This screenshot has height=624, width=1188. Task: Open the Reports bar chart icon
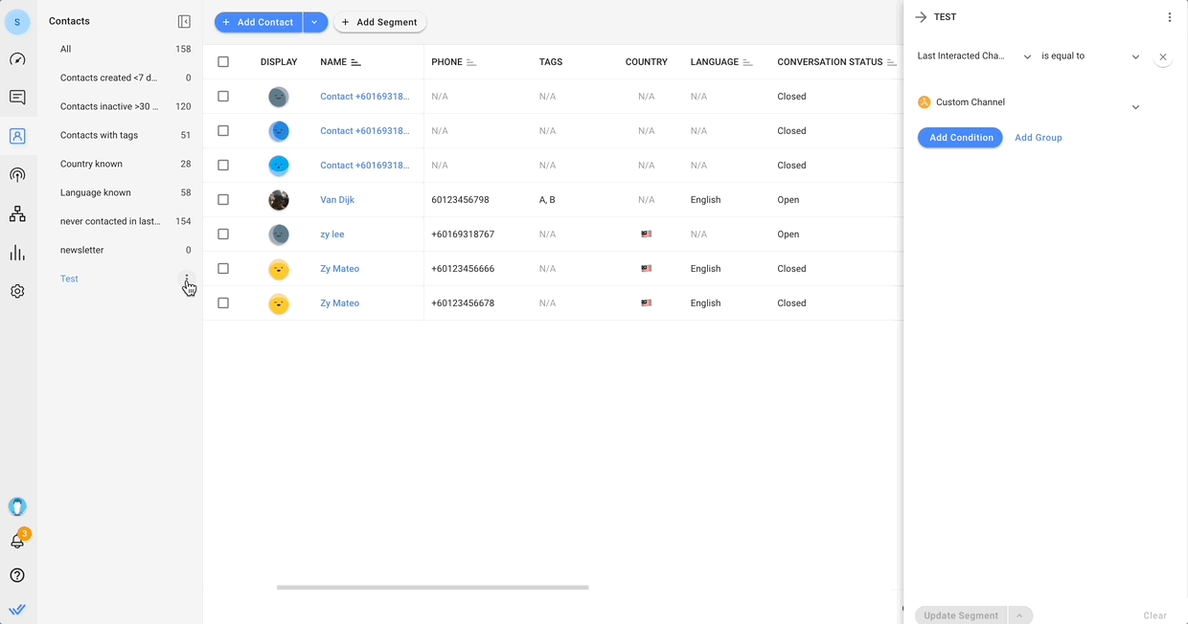click(17, 253)
